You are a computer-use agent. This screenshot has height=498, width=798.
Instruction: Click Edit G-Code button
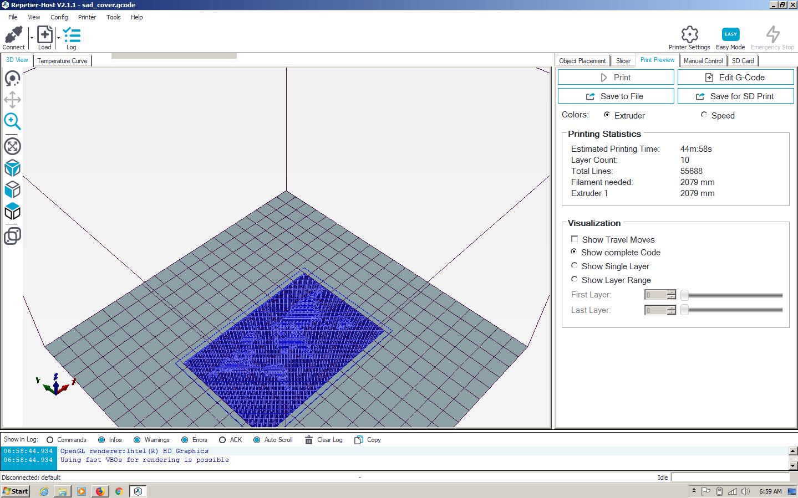736,78
